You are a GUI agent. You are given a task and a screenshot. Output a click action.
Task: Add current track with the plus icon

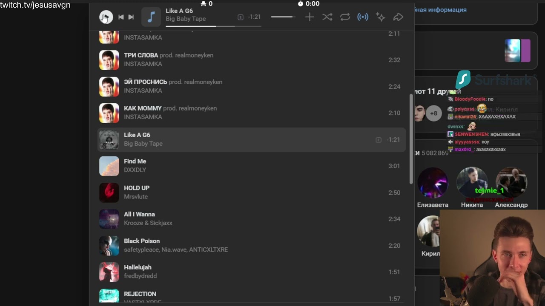pos(310,17)
